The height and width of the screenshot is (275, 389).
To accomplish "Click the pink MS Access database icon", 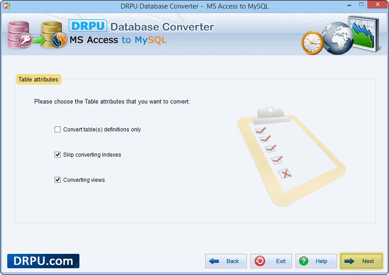I will click(x=19, y=35).
